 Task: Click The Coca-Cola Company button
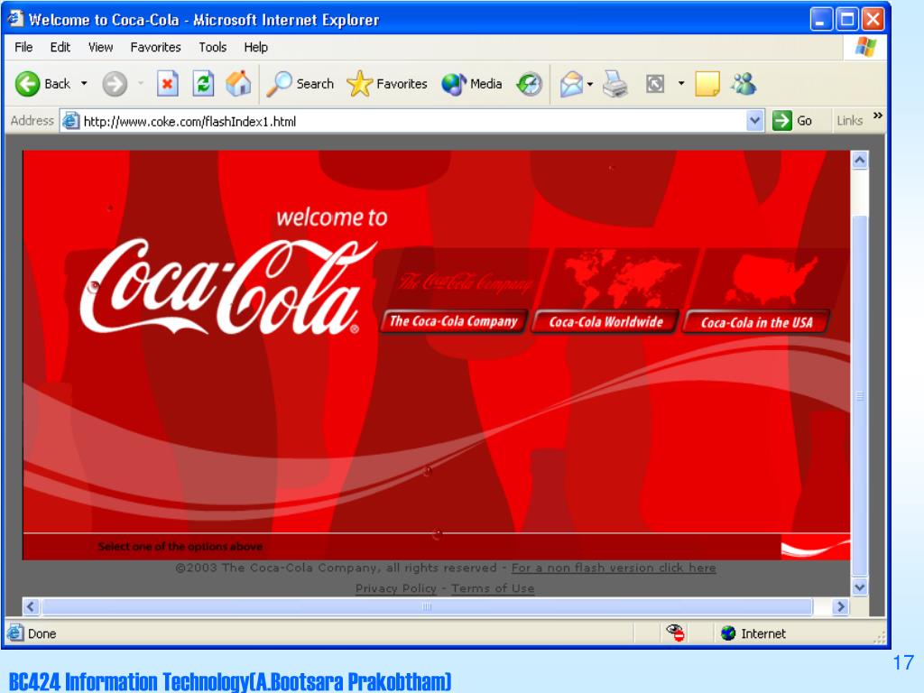pos(454,321)
